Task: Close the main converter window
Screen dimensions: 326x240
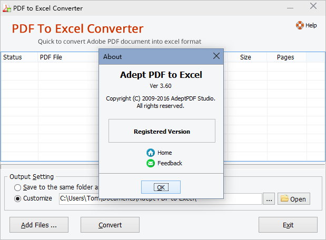Action: [x=313, y=6]
